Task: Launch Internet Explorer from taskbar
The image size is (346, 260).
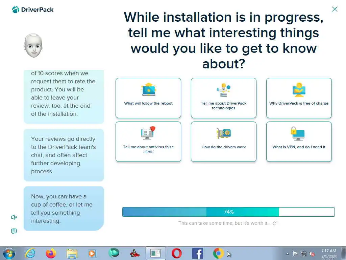Action: [x=30, y=253]
